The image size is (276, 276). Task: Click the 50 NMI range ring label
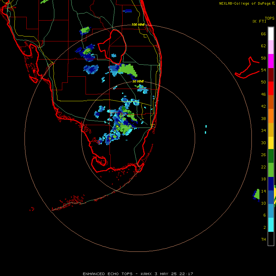(138, 82)
